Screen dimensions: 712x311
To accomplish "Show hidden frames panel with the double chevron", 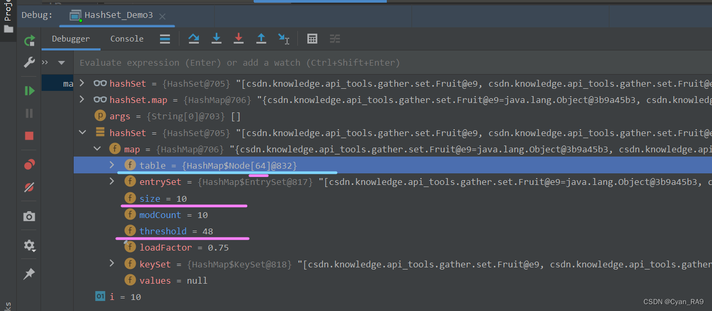I will [45, 63].
